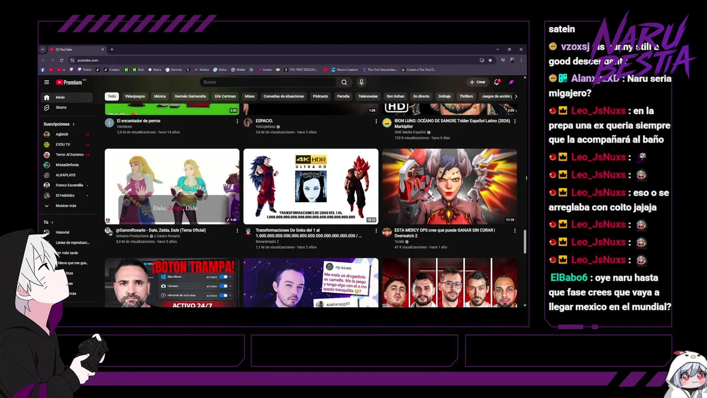The height and width of the screenshot is (398, 707).
Task: Open Historial in sidebar
Action: click(67, 232)
